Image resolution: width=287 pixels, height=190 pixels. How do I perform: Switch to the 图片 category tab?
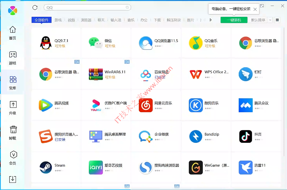coord(191,20)
